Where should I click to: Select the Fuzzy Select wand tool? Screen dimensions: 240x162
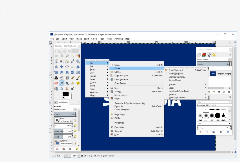(x=73, y=56)
